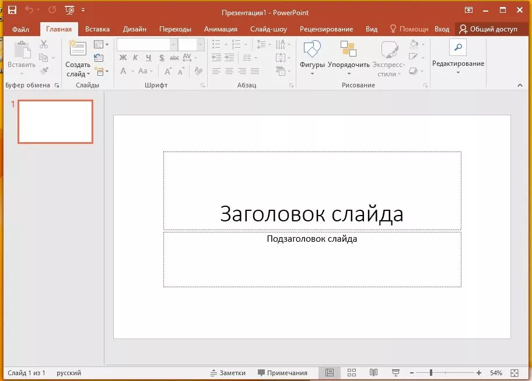This screenshot has width=532, height=381.
Task: Click the Помощник lightbulb search
Action: (x=409, y=29)
